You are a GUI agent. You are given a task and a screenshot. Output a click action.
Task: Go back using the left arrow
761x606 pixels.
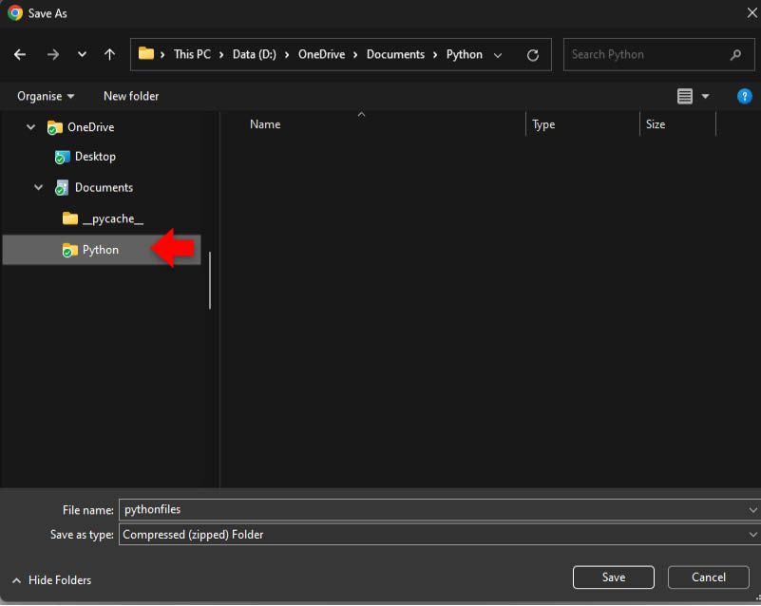[x=20, y=54]
